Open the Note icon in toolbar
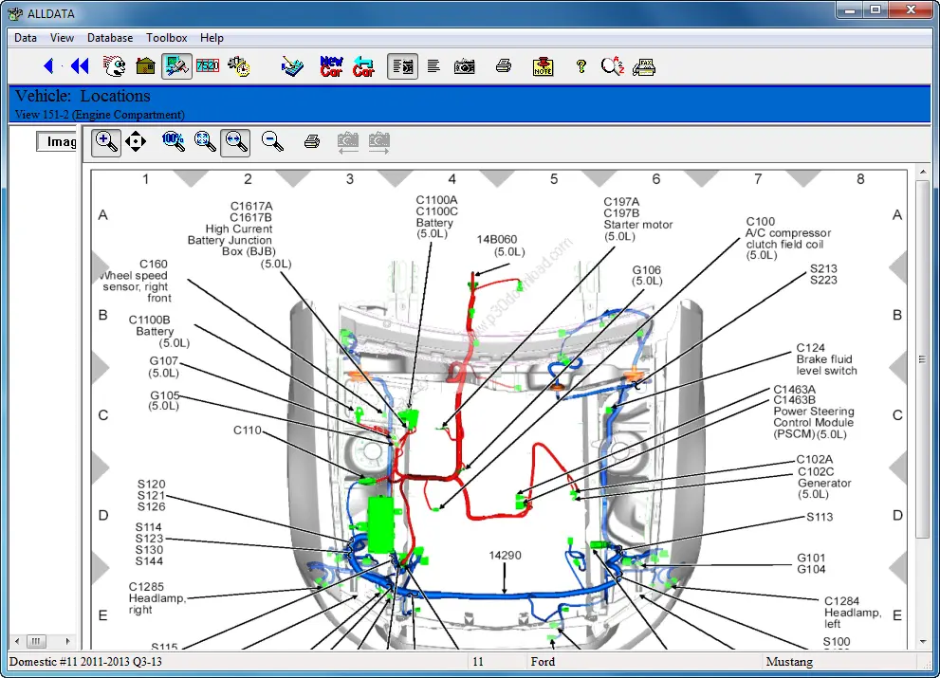940x678 pixels. click(x=543, y=66)
